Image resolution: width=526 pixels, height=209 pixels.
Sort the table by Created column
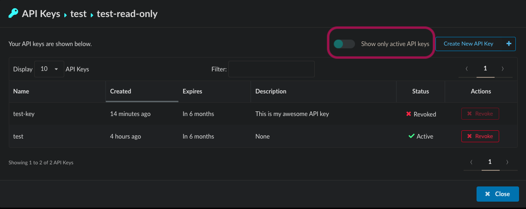121,91
